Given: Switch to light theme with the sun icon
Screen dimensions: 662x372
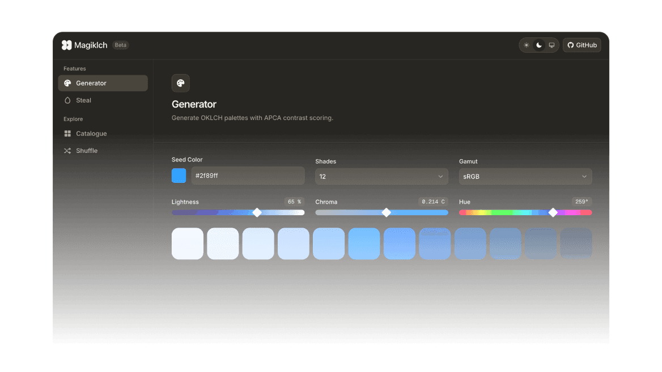Looking at the screenshot, I should (526, 45).
